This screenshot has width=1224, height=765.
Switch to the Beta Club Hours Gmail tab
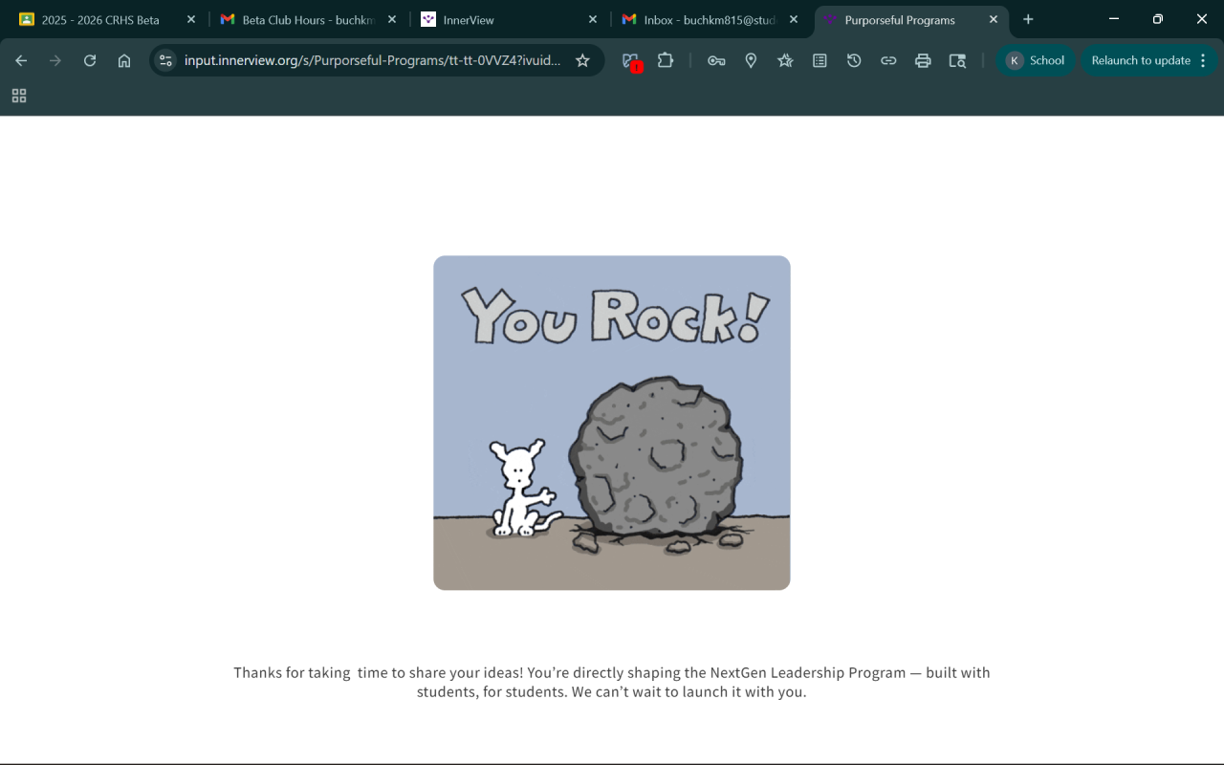[308, 19]
